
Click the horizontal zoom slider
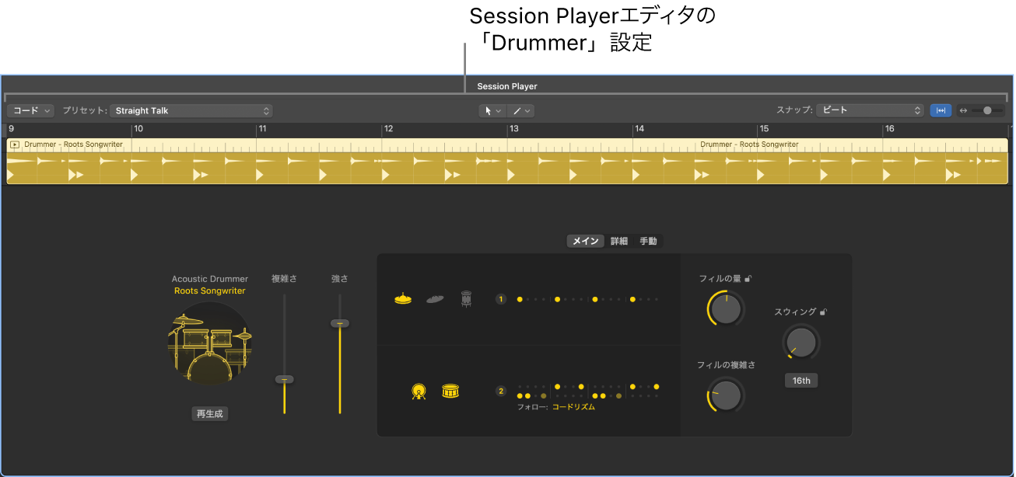coord(987,110)
